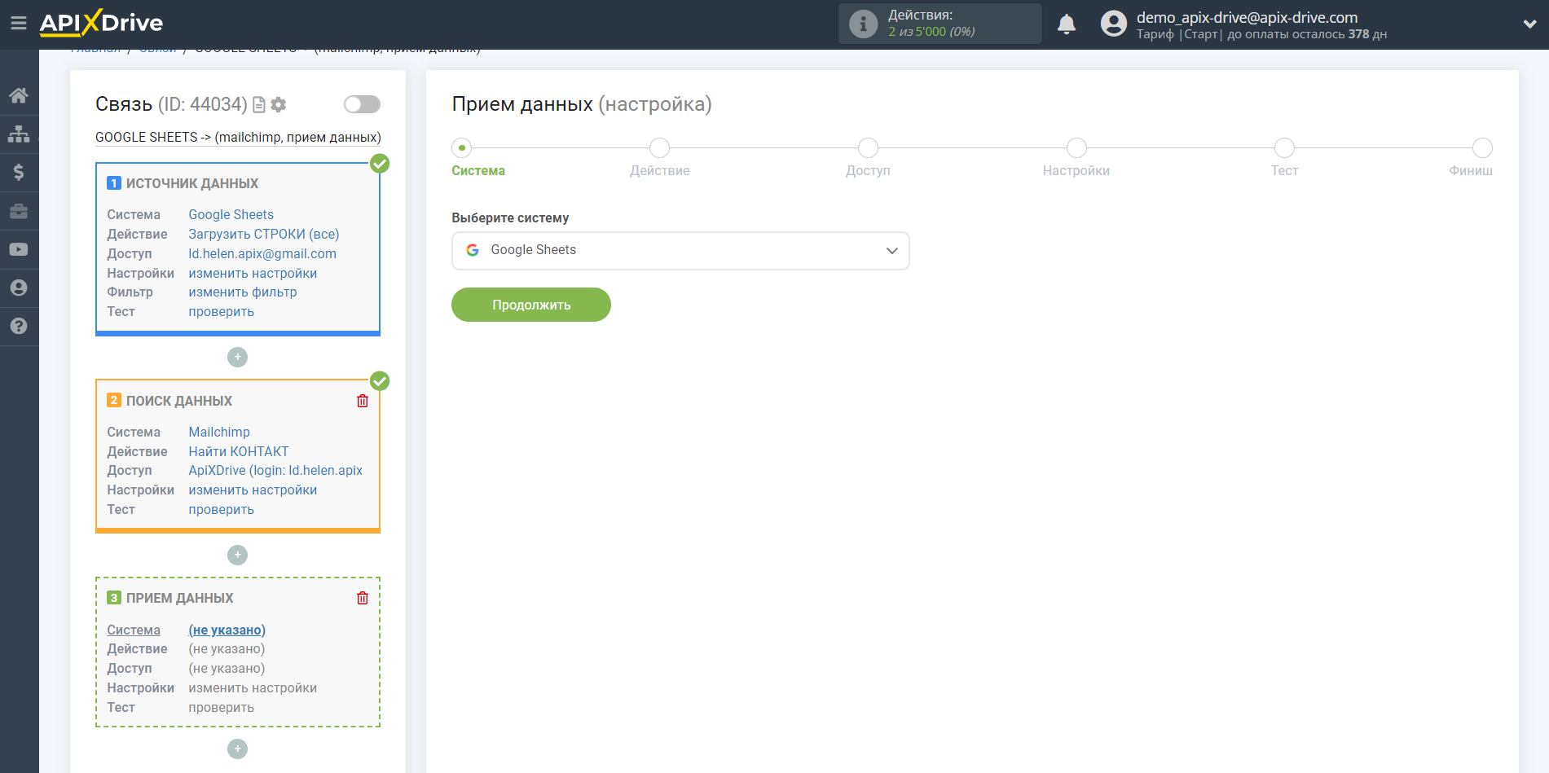1549x773 pixels.
Task: Click the green checkmark on ИСТОЧНИК ДАННЫХ
Action: [380, 164]
